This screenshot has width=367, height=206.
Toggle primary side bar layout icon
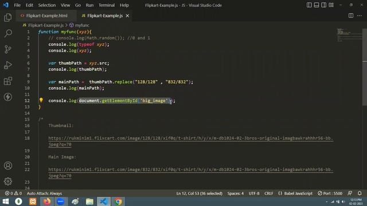(309, 5)
